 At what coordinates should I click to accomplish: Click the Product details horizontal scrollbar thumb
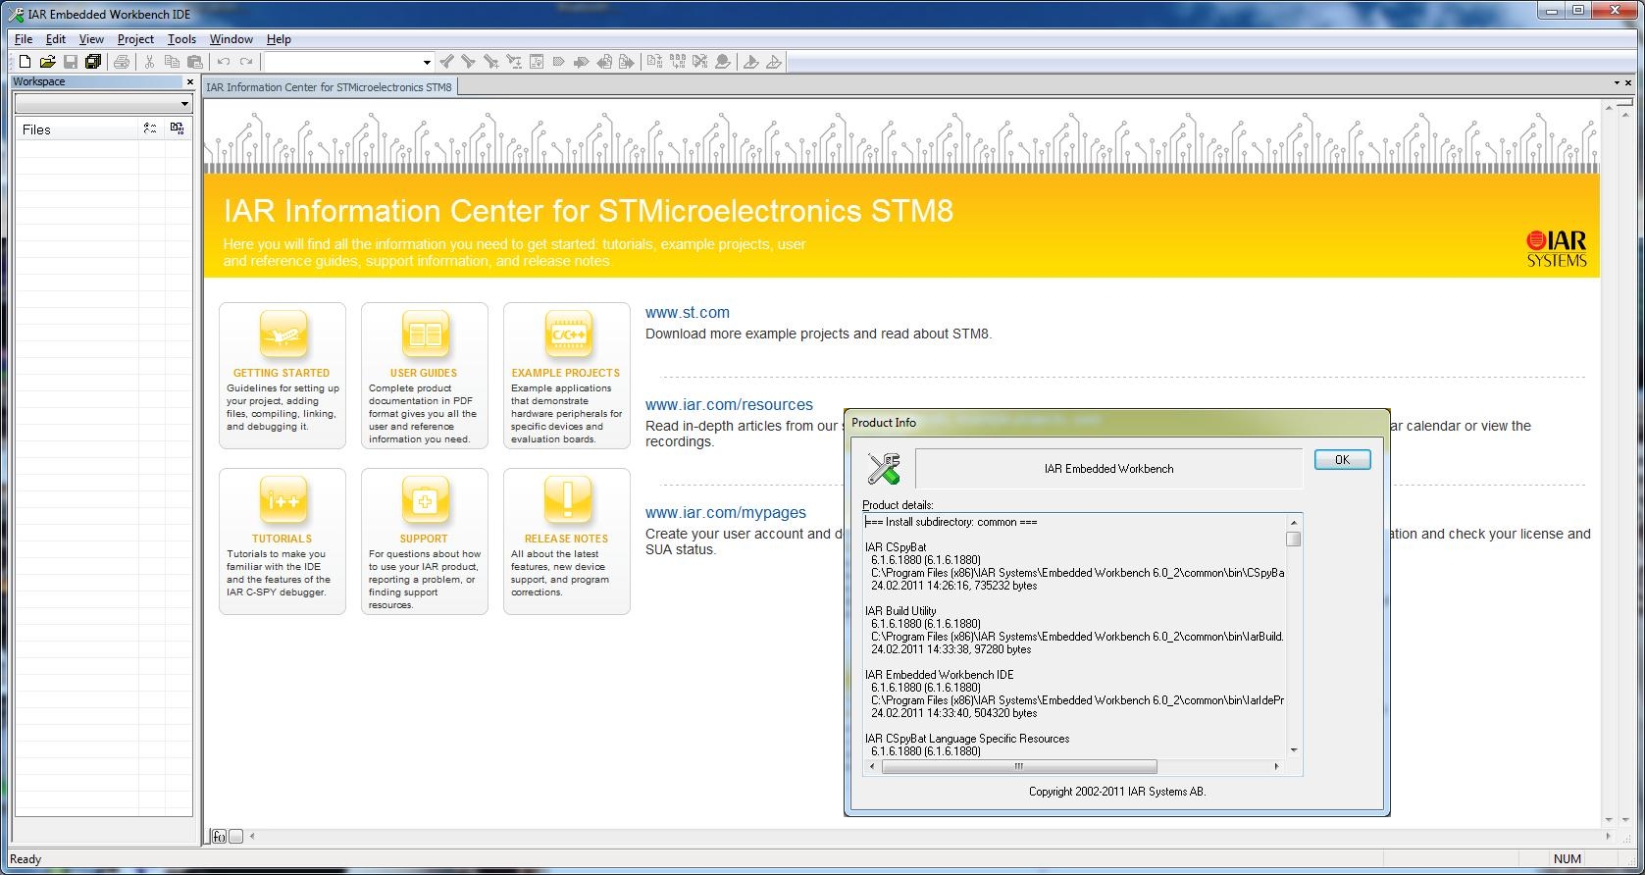1019,766
